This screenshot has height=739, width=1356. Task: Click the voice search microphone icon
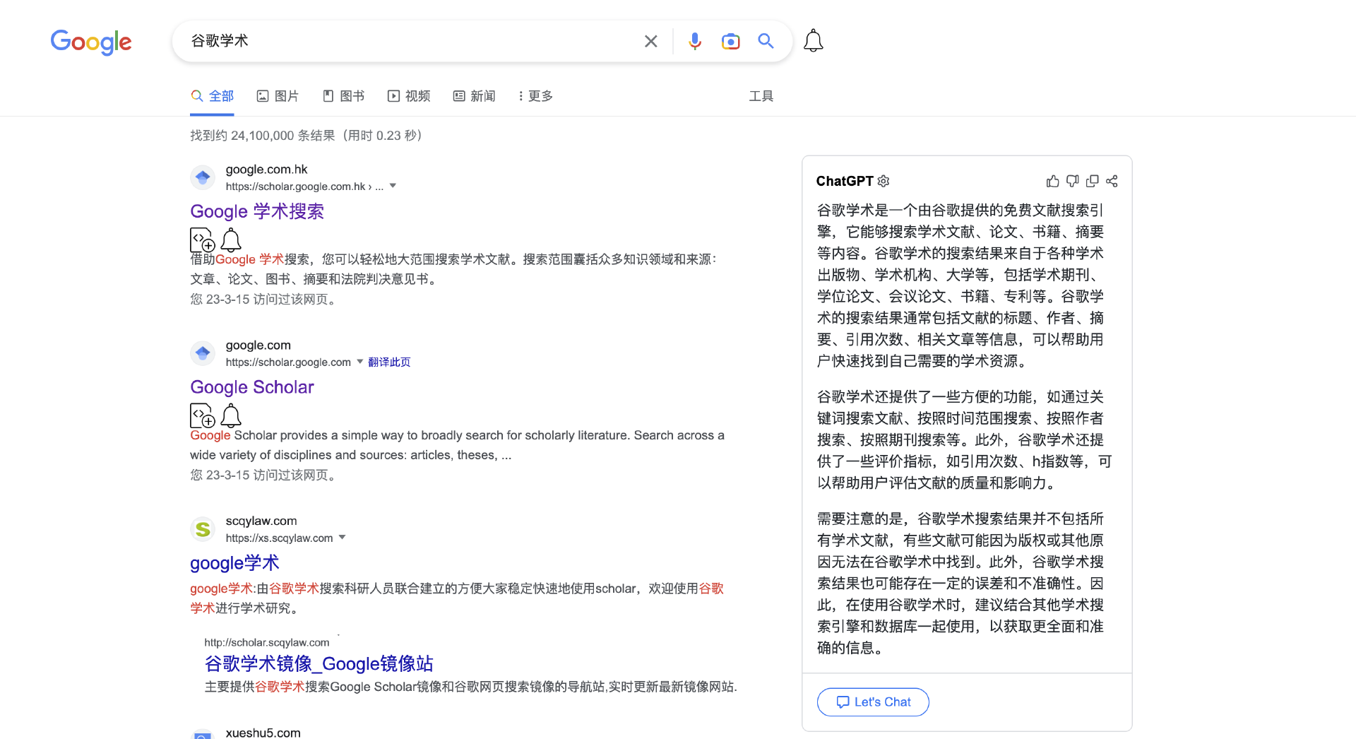click(695, 41)
